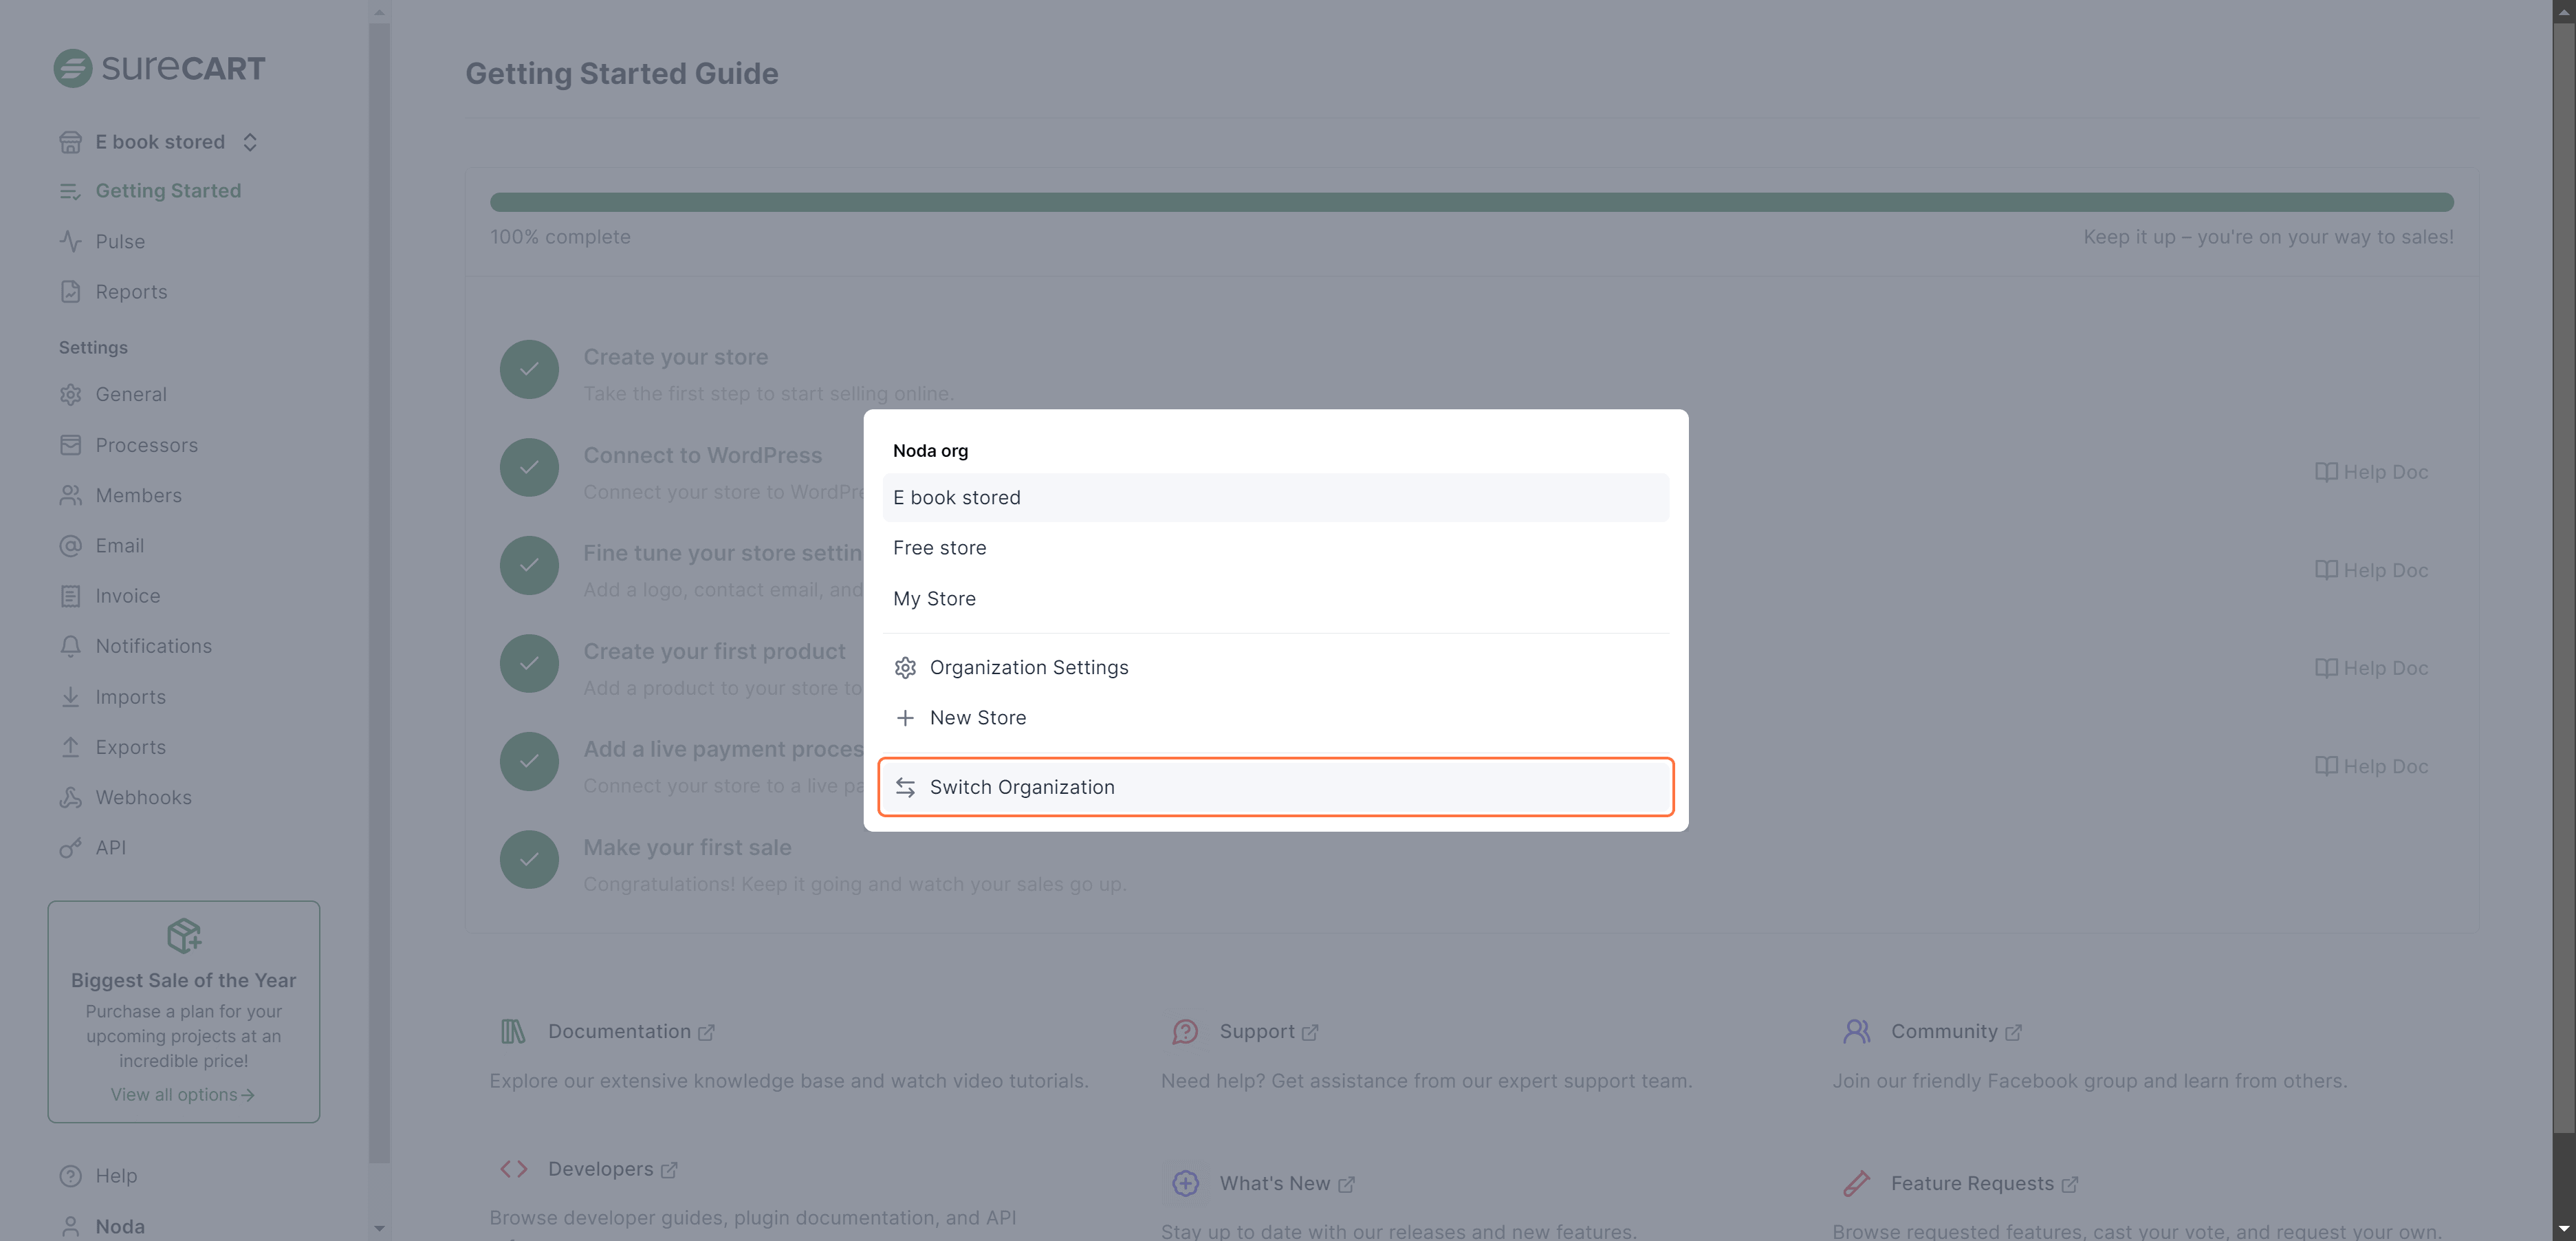Toggle the Make your first sale checkmark

pos(529,859)
